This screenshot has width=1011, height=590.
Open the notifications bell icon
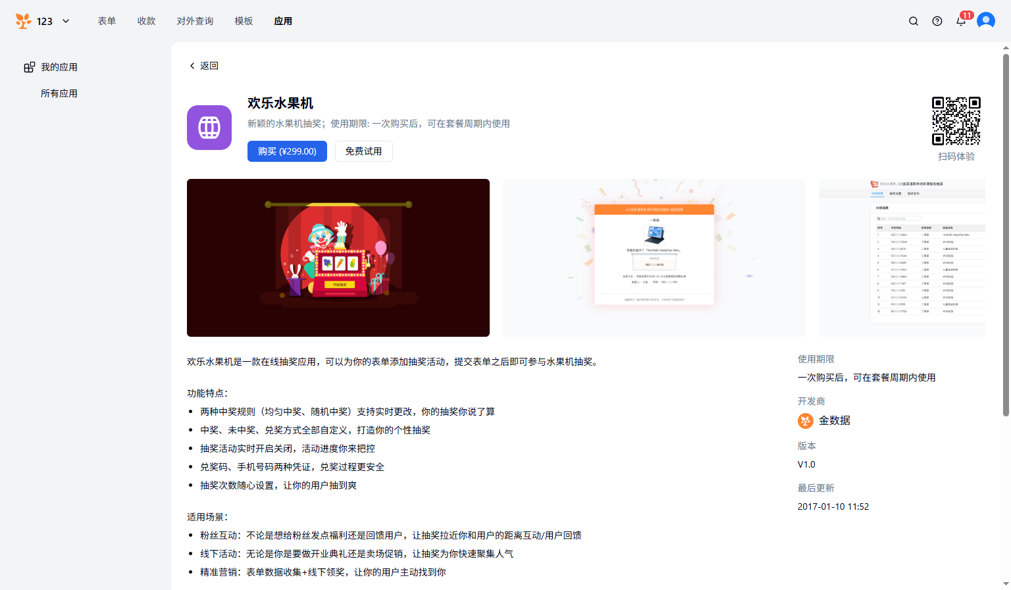961,21
